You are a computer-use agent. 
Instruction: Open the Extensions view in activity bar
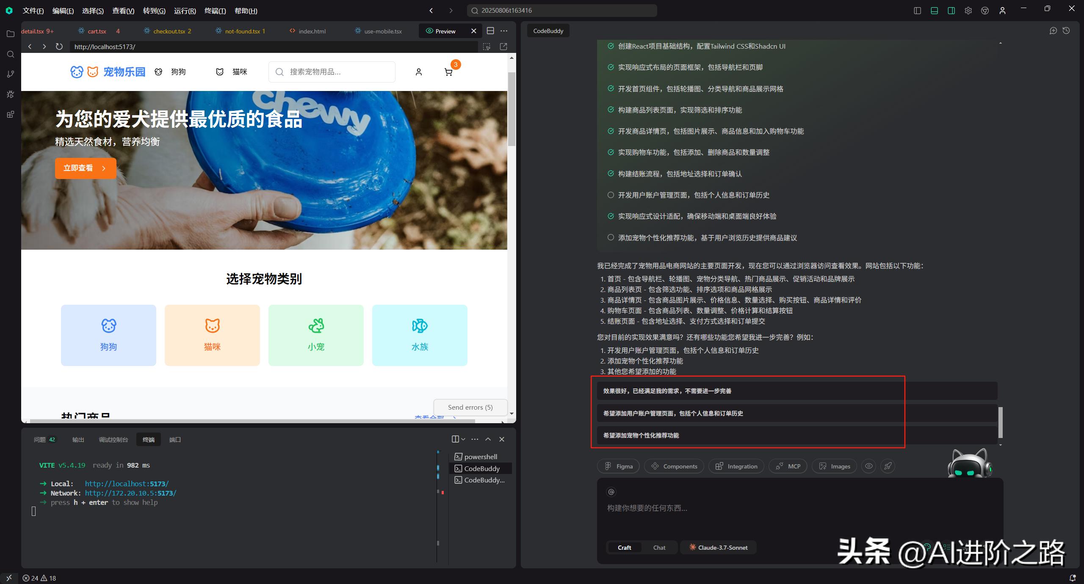(11, 114)
